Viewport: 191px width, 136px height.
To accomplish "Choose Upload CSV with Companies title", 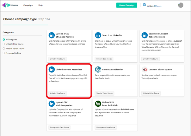I will tap(64, 104).
